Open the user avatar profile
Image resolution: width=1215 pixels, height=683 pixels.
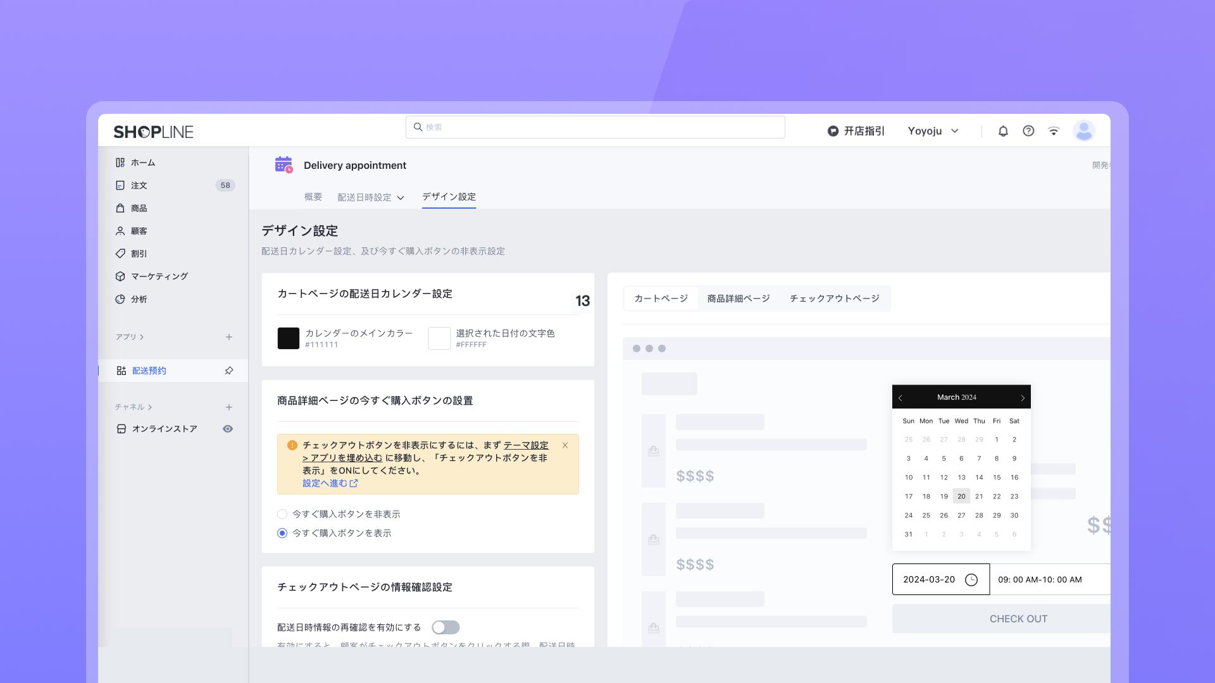click(x=1083, y=131)
